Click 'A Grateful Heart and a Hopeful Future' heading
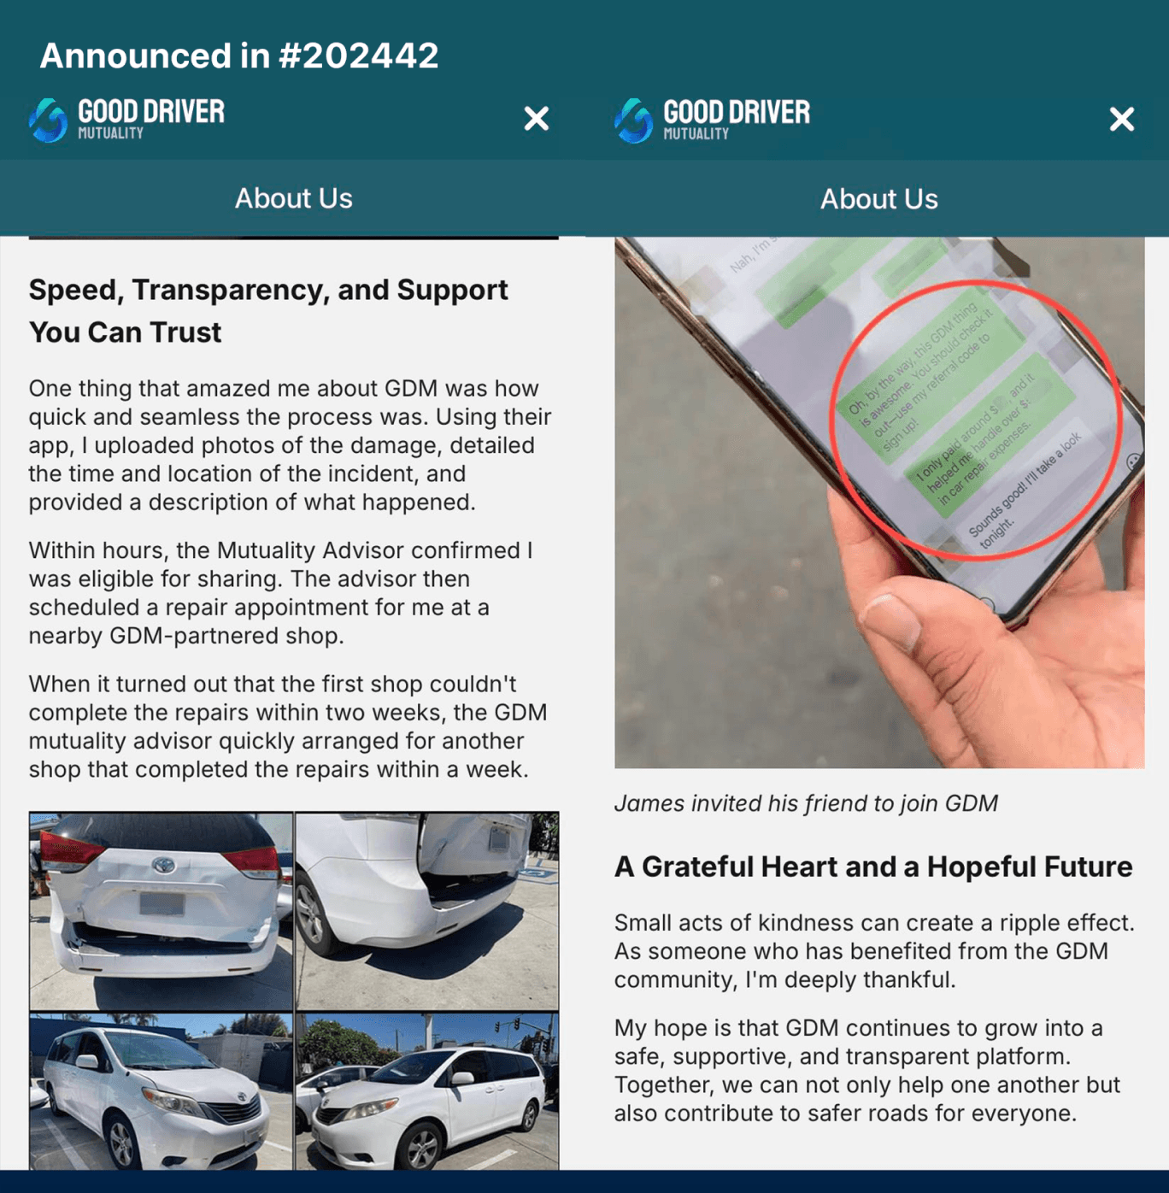This screenshot has width=1169, height=1193. pos(873,867)
